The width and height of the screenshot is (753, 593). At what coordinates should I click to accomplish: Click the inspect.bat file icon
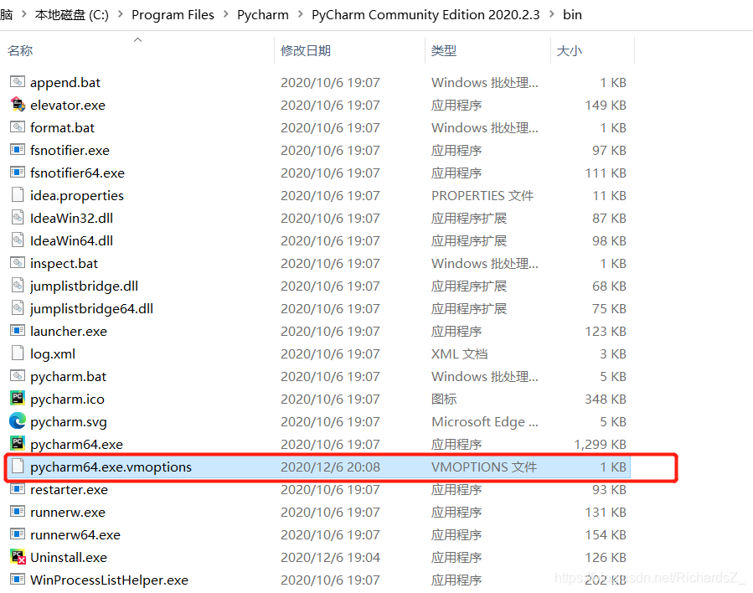[18, 263]
